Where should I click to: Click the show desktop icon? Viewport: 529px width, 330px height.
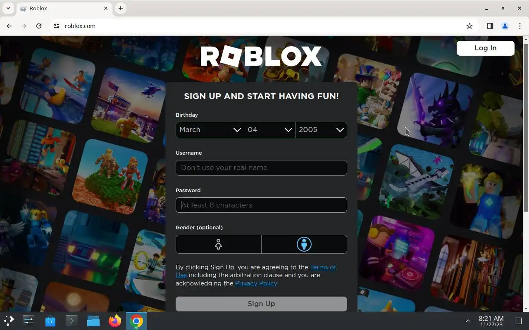click(518, 321)
